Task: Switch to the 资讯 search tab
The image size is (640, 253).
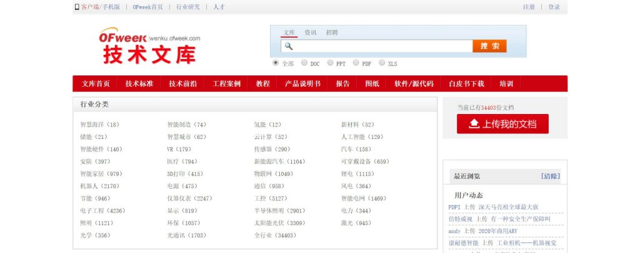Action: pos(310,32)
